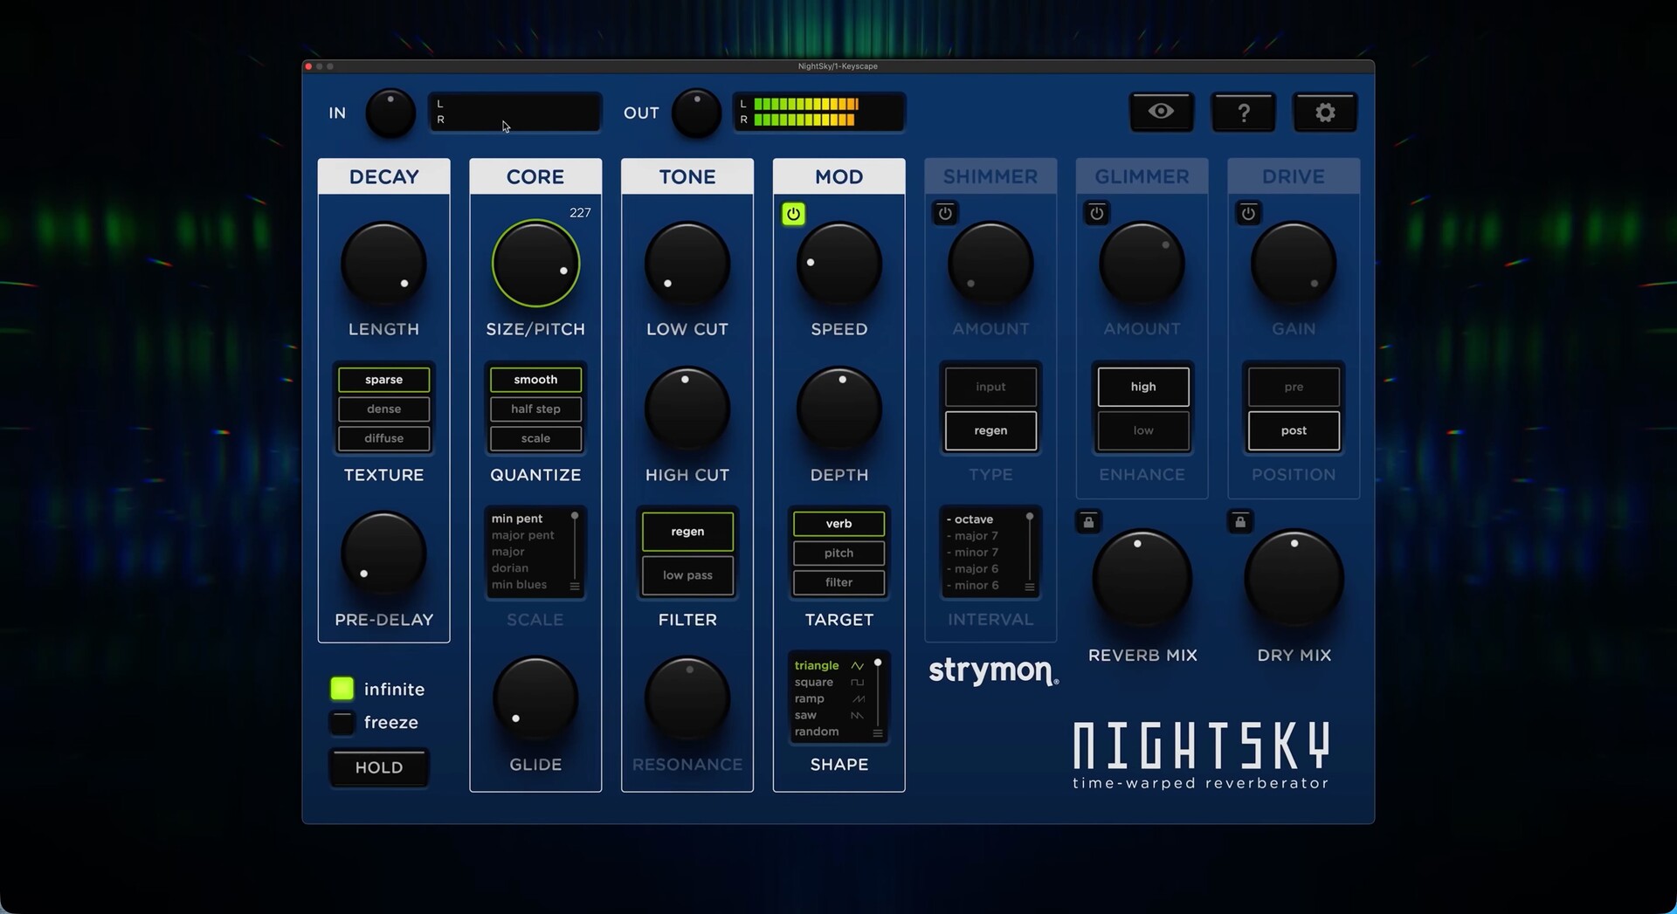Open settings with the gear icon
This screenshot has width=1677, height=914.
(x=1325, y=113)
